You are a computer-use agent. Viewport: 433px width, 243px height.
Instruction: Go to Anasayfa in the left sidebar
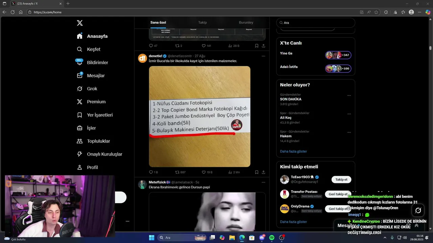(x=92, y=36)
